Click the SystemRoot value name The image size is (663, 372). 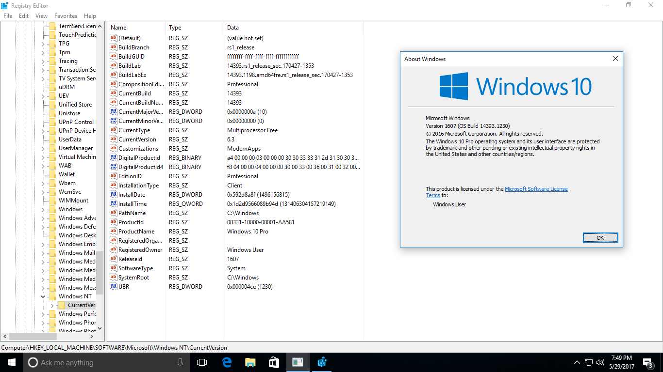(134, 278)
